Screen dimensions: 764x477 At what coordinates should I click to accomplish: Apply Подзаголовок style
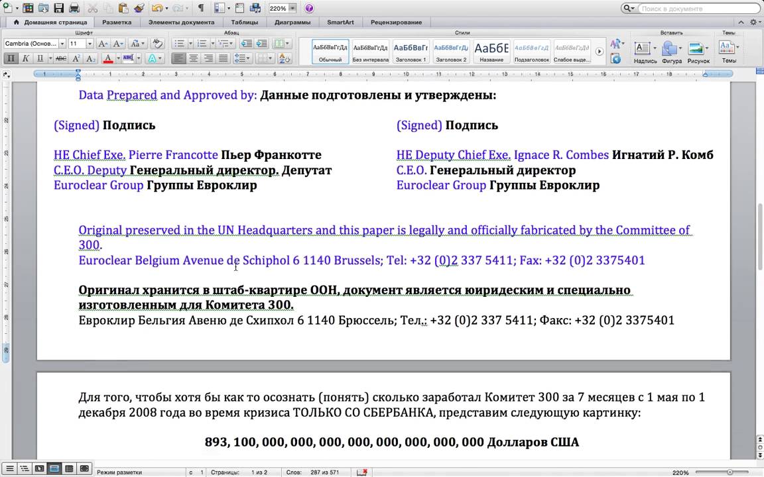pyautogui.click(x=532, y=52)
